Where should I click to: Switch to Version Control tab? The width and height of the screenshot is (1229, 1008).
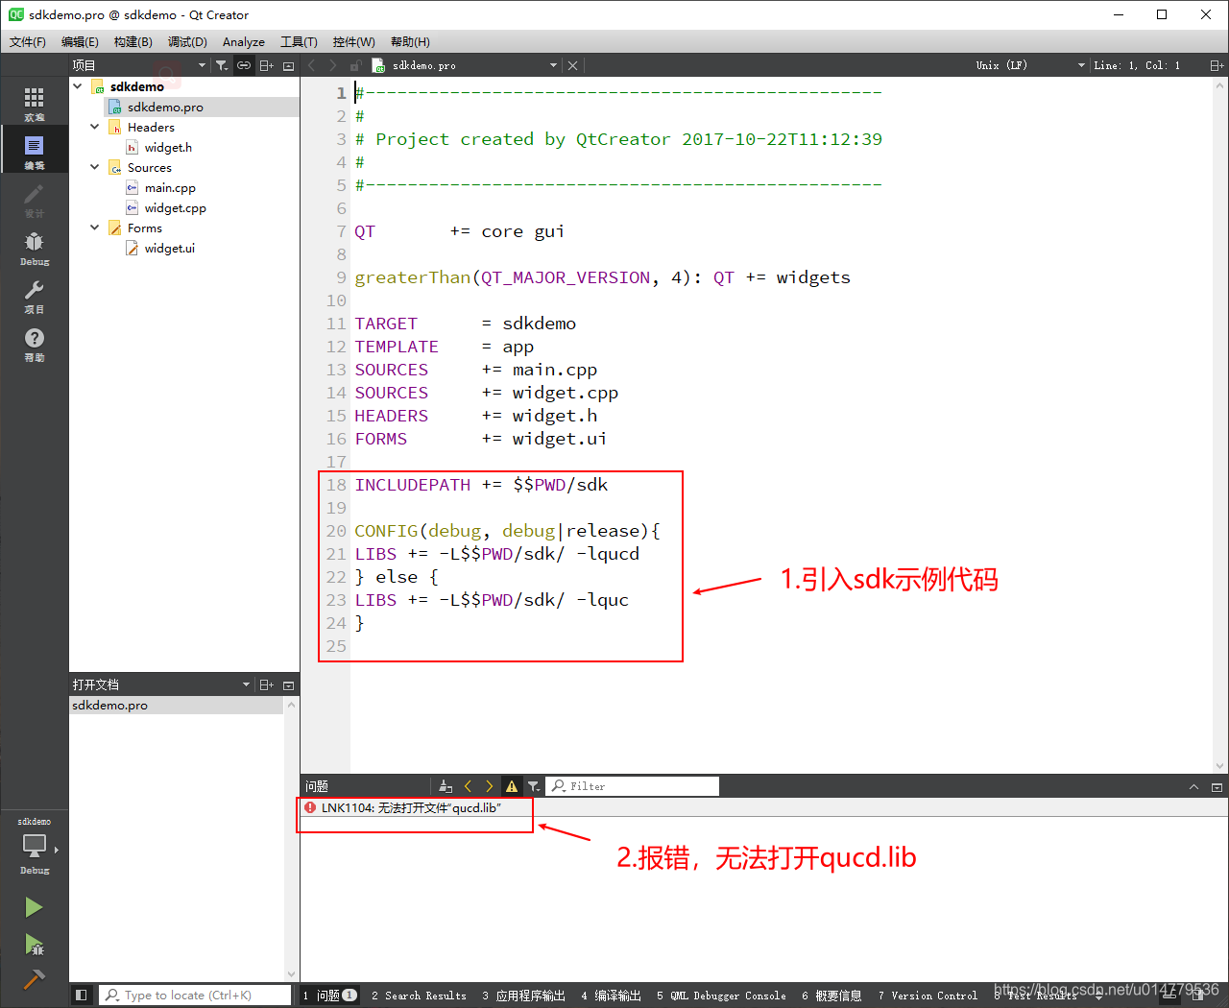point(928,996)
